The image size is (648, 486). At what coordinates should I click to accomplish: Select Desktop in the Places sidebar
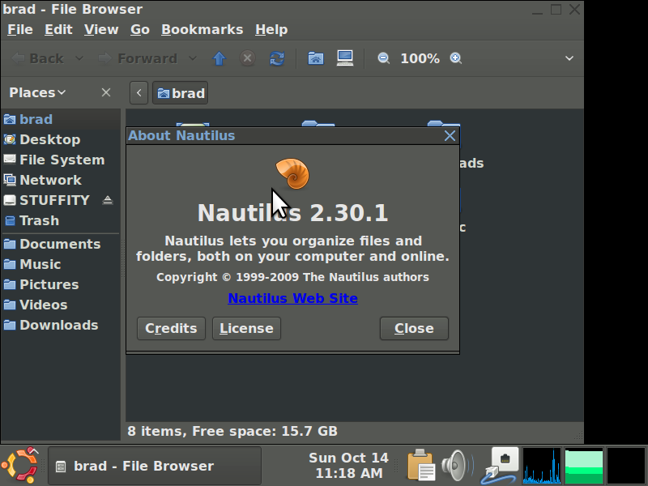(60, 139)
